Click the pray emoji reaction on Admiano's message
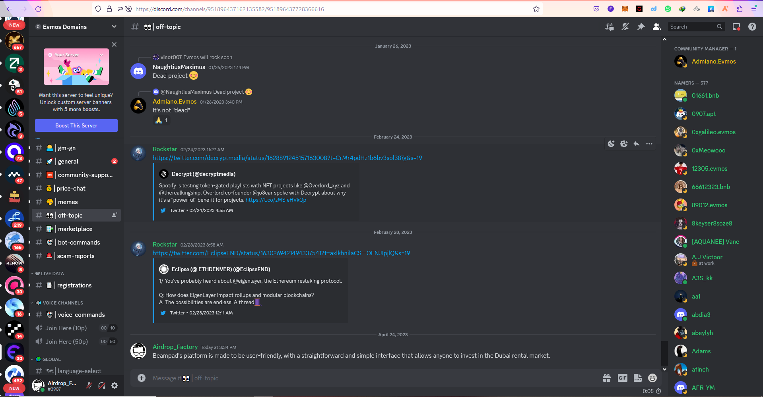763x397 pixels. [162, 120]
